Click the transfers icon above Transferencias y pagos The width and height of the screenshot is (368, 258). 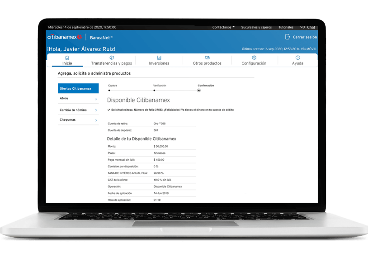pyautogui.click(x=112, y=57)
